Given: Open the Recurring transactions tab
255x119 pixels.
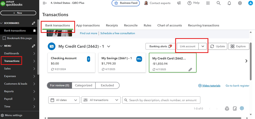Looking at the screenshot, I should pos(204,25).
